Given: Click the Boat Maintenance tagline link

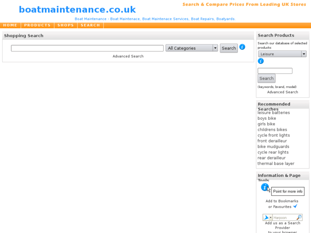Looking at the screenshot, I should (x=155, y=19).
